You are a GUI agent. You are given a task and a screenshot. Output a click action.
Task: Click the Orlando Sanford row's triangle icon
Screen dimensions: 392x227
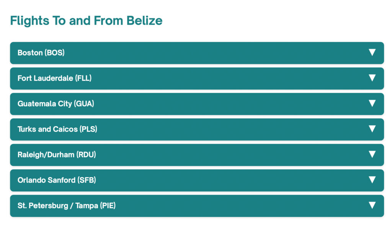click(x=372, y=180)
